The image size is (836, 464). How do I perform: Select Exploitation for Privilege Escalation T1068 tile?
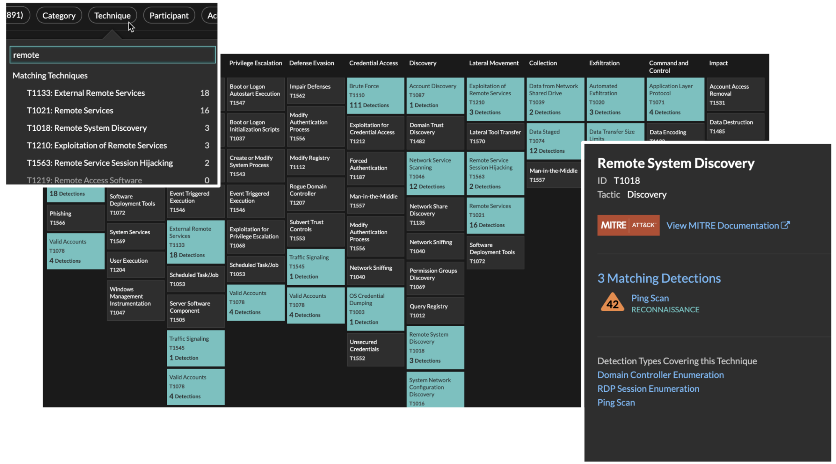pyautogui.click(x=256, y=237)
